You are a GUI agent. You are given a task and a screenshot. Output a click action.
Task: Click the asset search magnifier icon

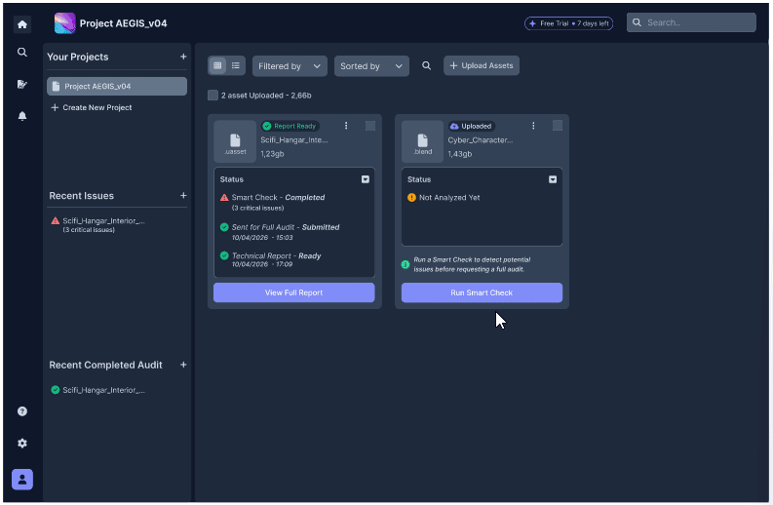426,65
